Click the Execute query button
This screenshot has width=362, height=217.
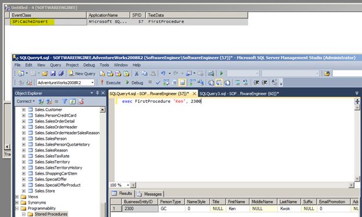(110, 82)
